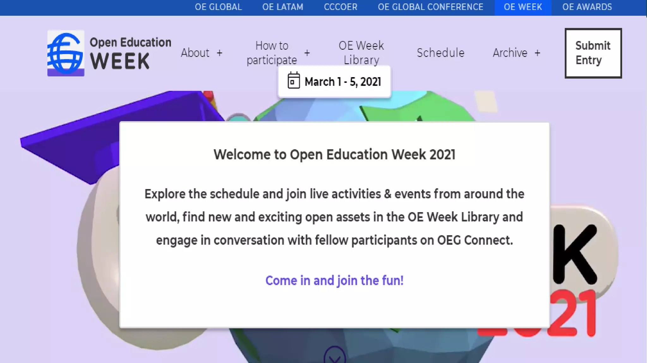
Task: Expand the About menu plus sign
Action: click(220, 53)
